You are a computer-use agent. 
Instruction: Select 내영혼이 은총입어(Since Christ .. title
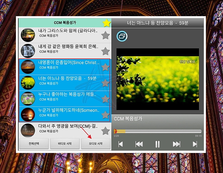coord(69,62)
